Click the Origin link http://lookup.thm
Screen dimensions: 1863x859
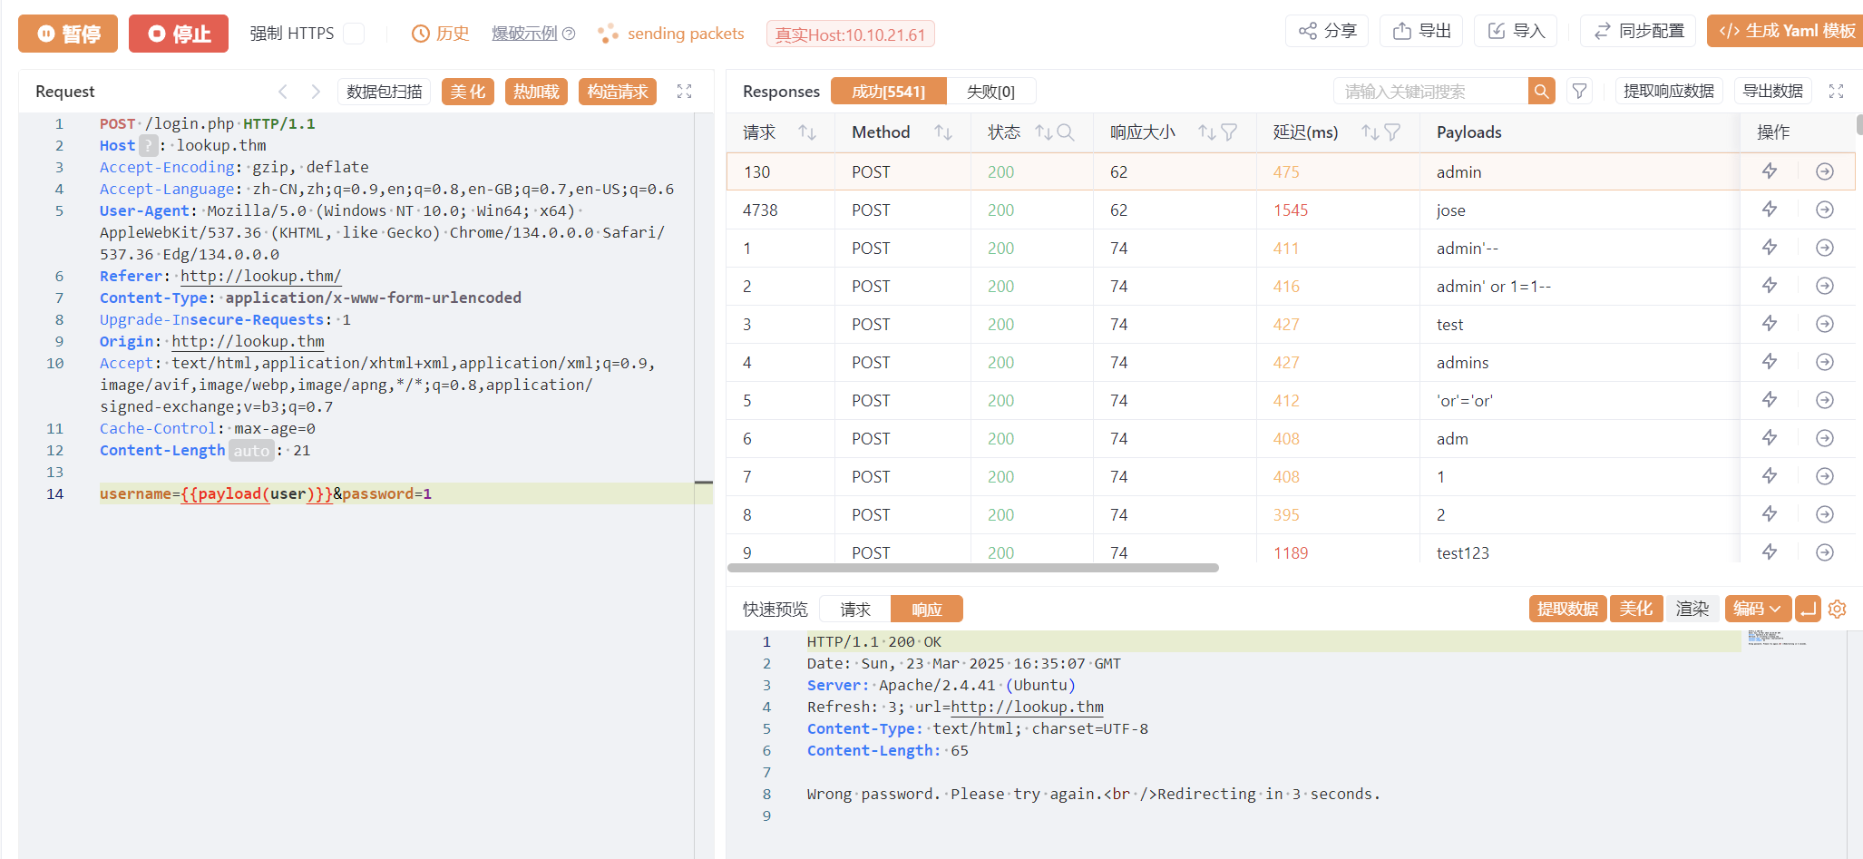tap(248, 341)
